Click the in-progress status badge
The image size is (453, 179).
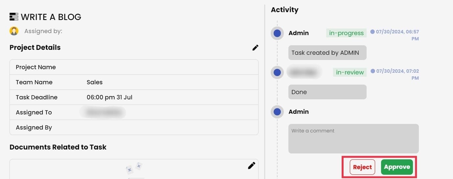point(346,33)
